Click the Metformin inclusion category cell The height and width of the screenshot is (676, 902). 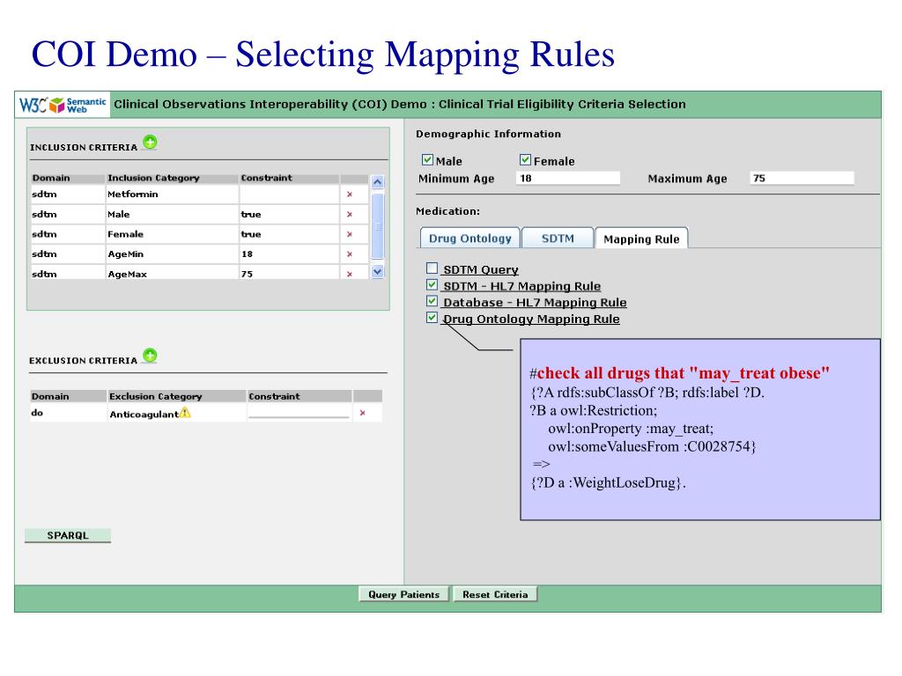click(x=172, y=195)
